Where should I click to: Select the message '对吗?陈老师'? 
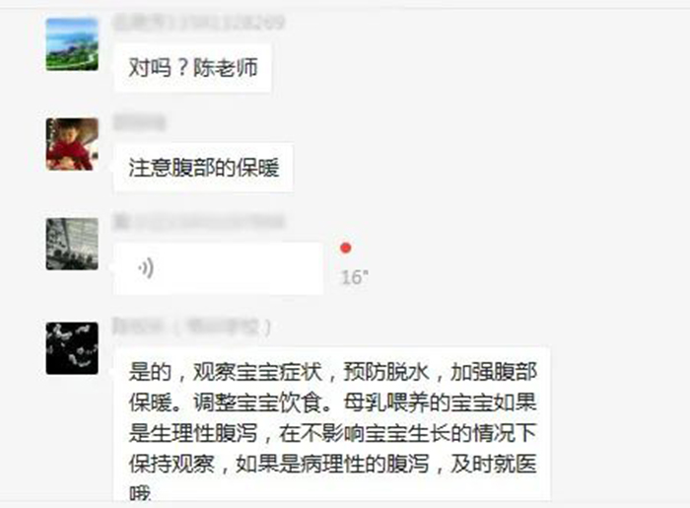coord(193,68)
